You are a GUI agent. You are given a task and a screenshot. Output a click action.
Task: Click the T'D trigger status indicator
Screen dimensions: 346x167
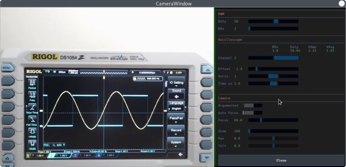[47, 71]
